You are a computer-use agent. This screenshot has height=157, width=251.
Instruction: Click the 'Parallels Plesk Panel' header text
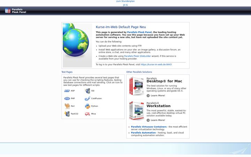click(x=19, y=11)
